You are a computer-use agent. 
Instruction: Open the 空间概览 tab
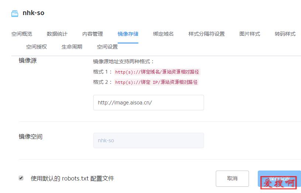tap(22, 34)
